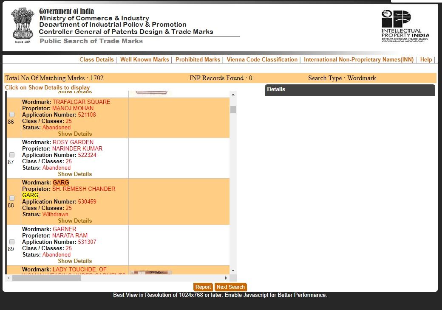This screenshot has height=310, width=445.
Task: Show Details for GARNER wordmark
Action: (75, 261)
